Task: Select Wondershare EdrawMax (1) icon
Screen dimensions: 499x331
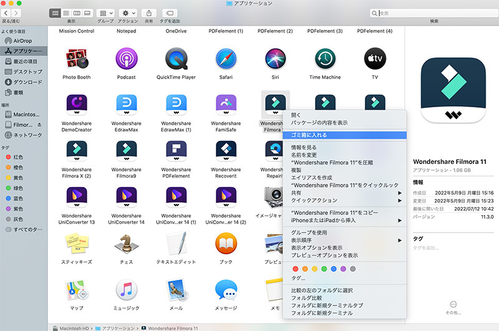Action: pyautogui.click(x=176, y=105)
